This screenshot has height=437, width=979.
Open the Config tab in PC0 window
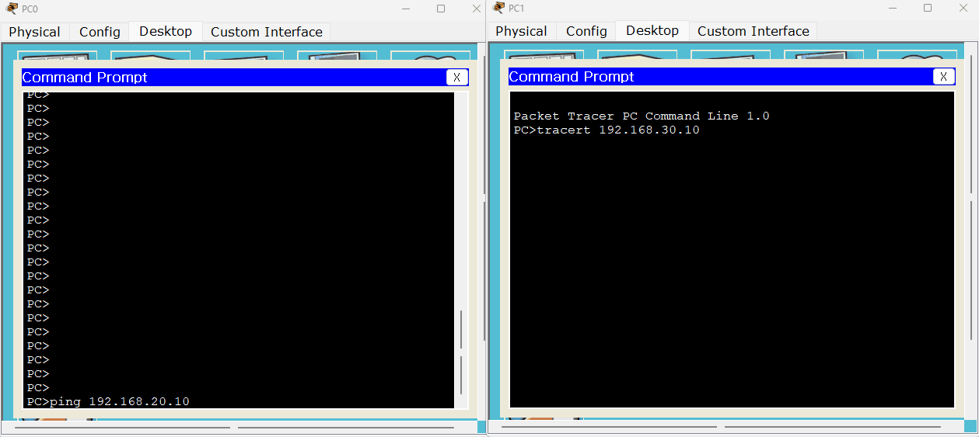(100, 32)
